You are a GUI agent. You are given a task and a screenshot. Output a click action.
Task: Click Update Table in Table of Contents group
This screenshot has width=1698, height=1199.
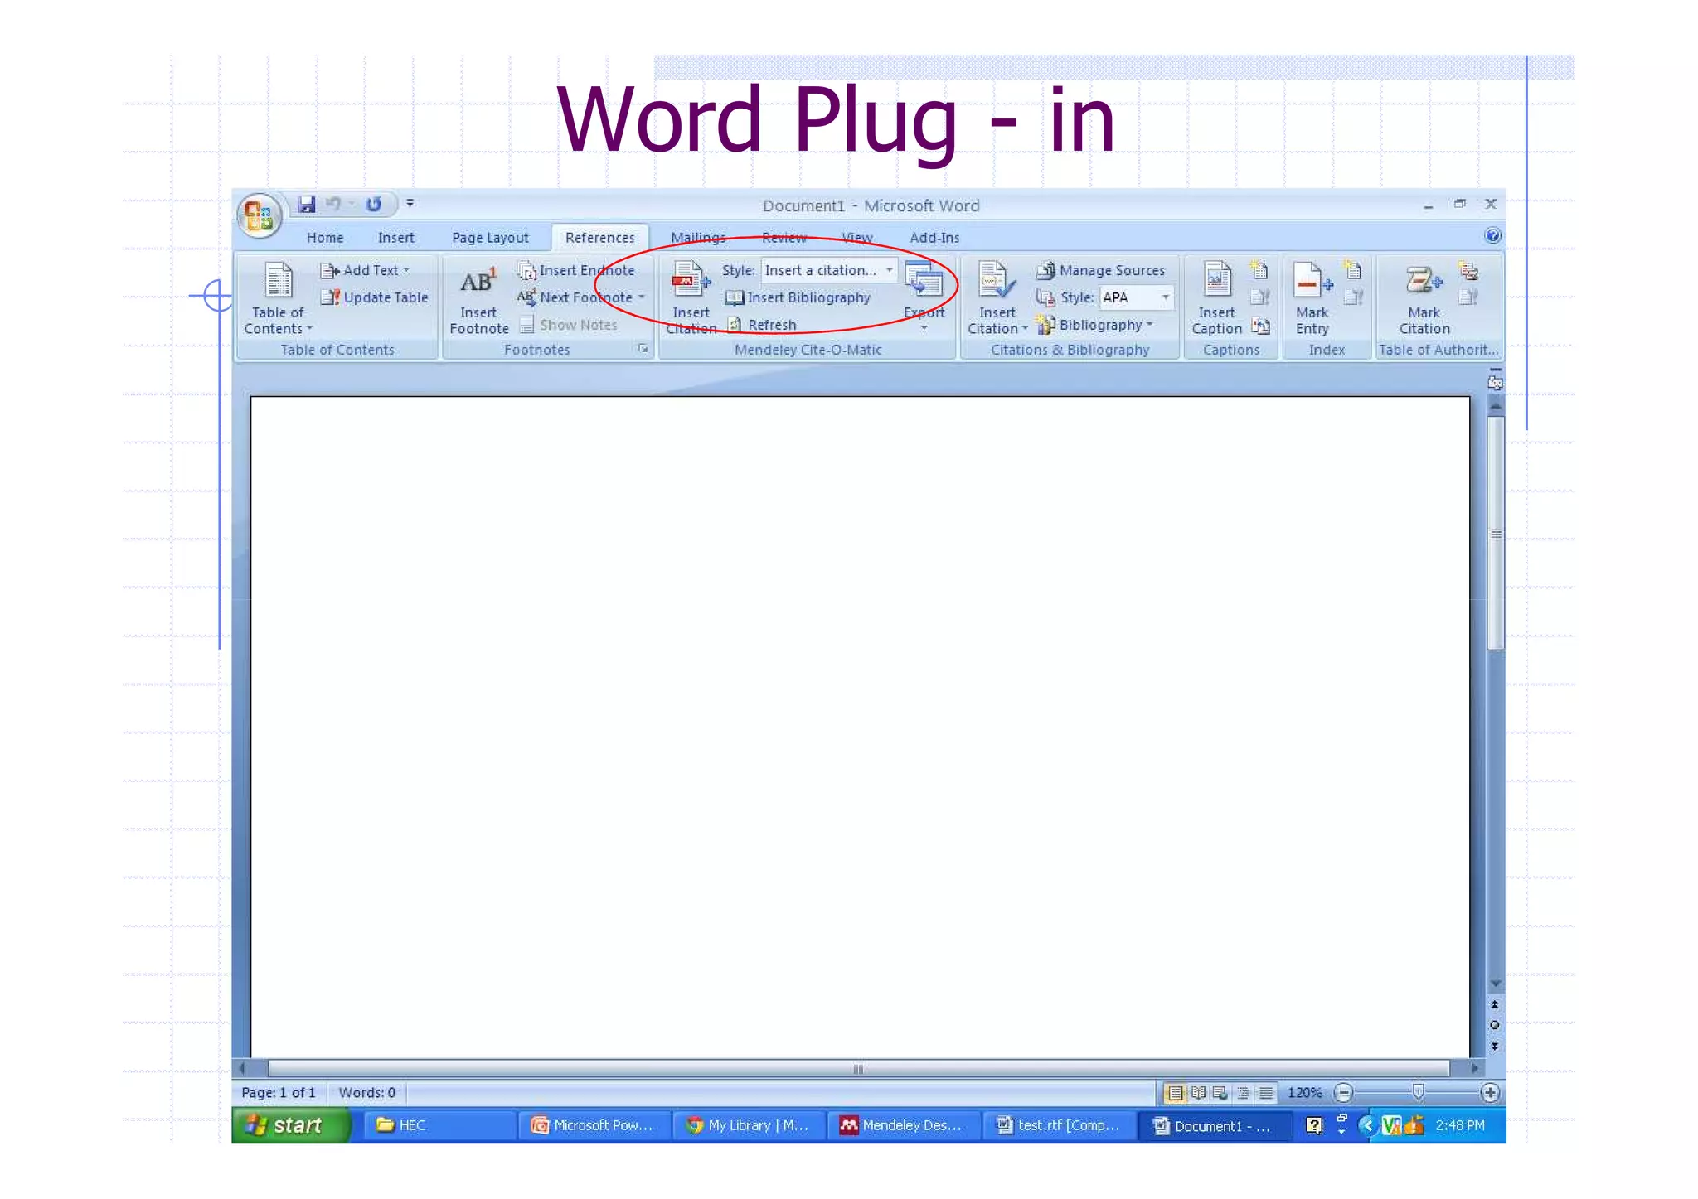pyautogui.click(x=375, y=297)
